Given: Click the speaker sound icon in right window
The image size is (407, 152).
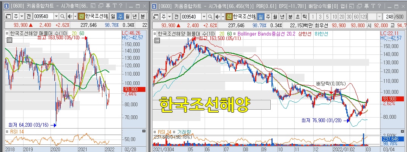Looking at the screenshot, I should tap(218, 17).
